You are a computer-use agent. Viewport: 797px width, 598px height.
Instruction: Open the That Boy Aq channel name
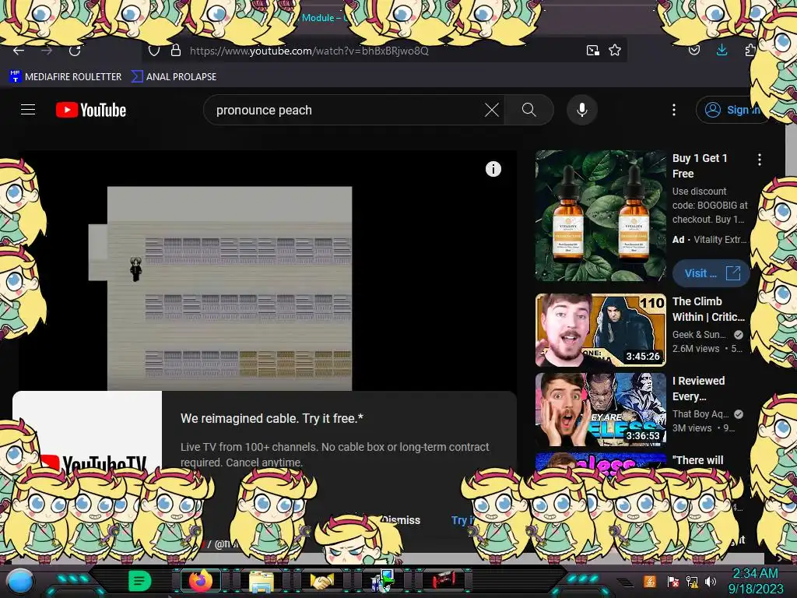[x=701, y=414]
